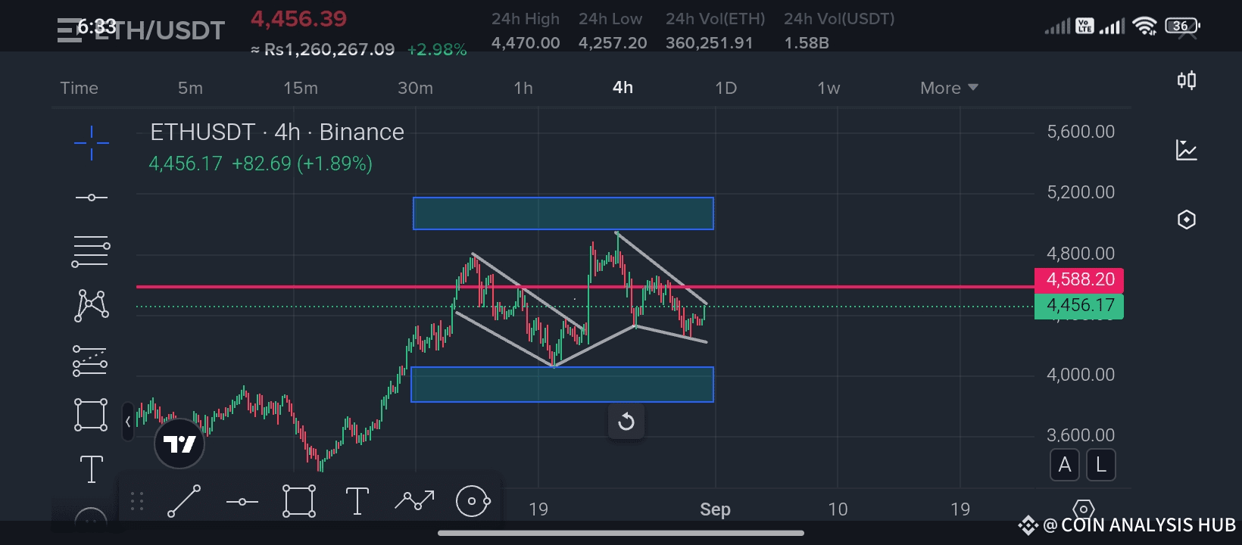Image resolution: width=1242 pixels, height=545 pixels.
Task: Open the rectangle shape tool in left sidebar
Action: click(91, 415)
